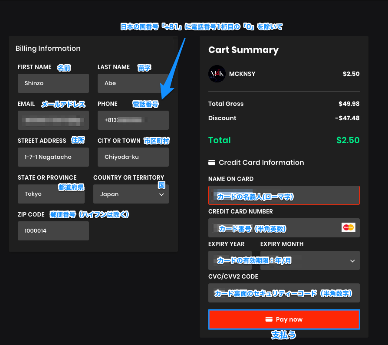The height and width of the screenshot is (345, 388).
Task: Click the Zip Code field showing 1000014
Action: click(x=53, y=231)
